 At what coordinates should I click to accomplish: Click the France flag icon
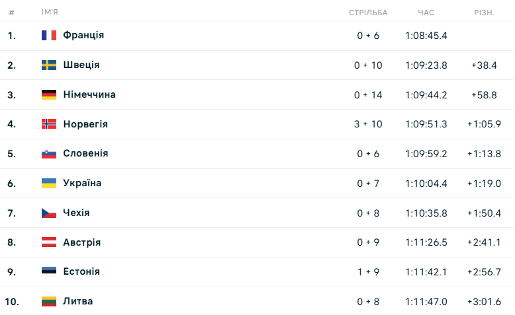49,36
